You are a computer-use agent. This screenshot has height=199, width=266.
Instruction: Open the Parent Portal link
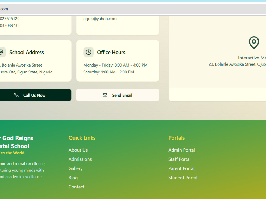click(x=181, y=168)
